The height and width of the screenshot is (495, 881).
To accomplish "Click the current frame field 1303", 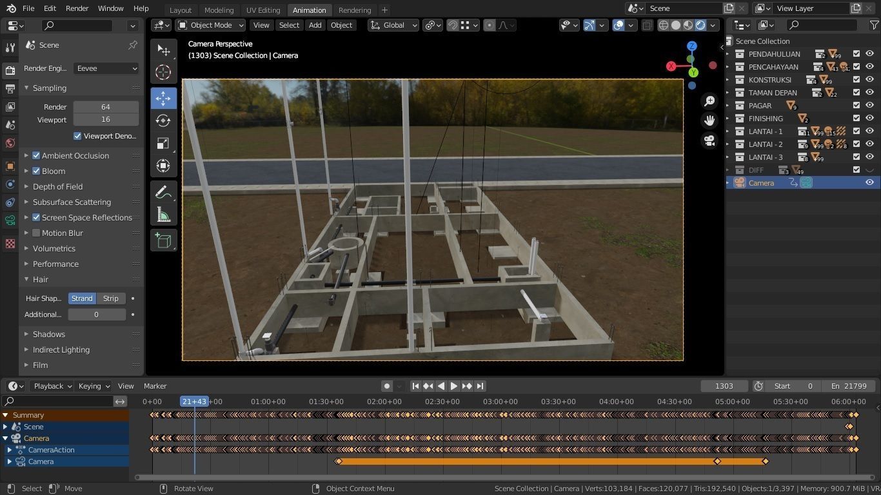I will click(724, 386).
